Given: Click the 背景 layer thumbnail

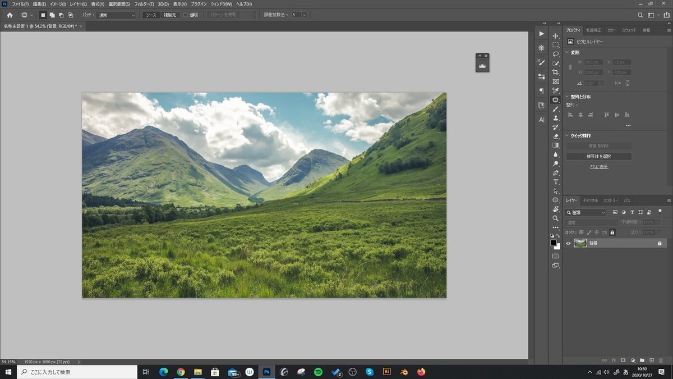Looking at the screenshot, I should (x=580, y=243).
